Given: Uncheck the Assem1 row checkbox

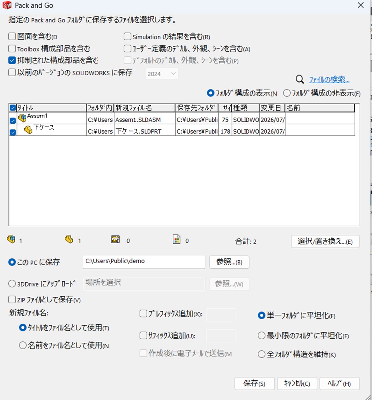Looking at the screenshot, I should tap(13, 121).
